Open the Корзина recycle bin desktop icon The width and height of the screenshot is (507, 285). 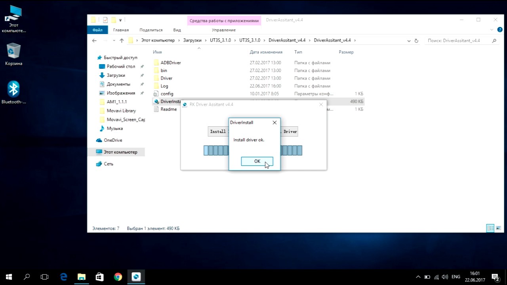click(13, 55)
